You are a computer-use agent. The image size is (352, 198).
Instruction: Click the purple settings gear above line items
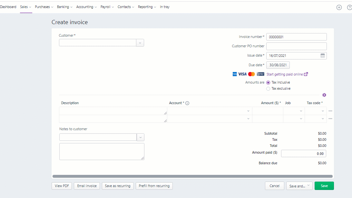[324, 95]
